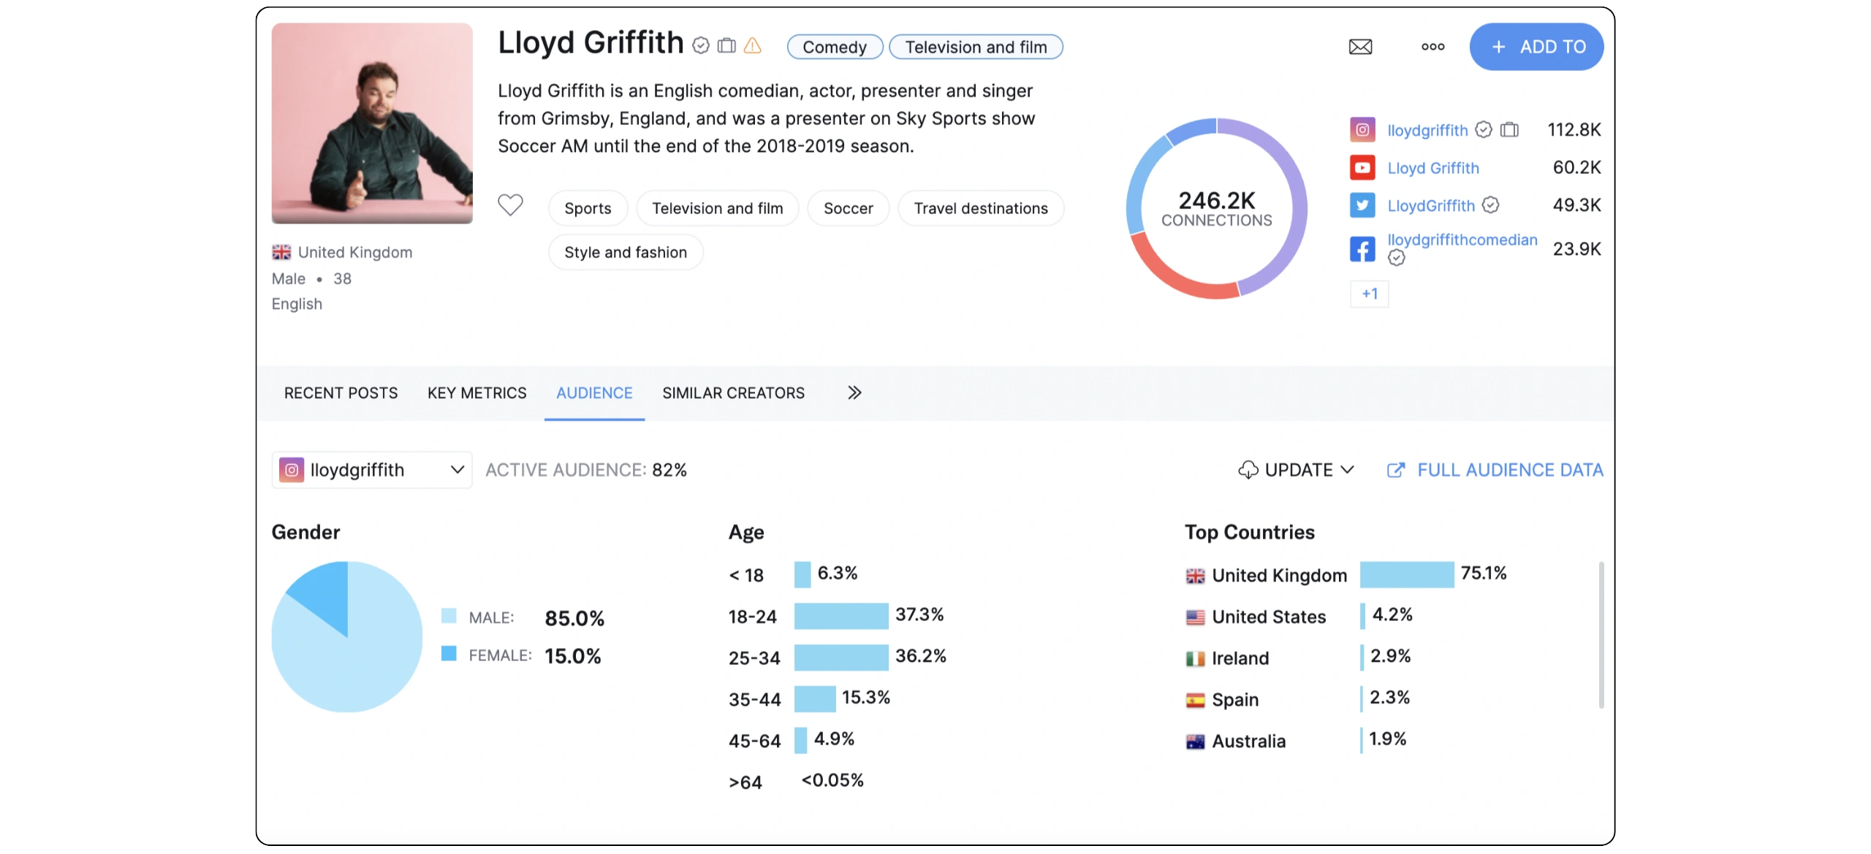Show the +1 additional social accounts

pos(1369,294)
